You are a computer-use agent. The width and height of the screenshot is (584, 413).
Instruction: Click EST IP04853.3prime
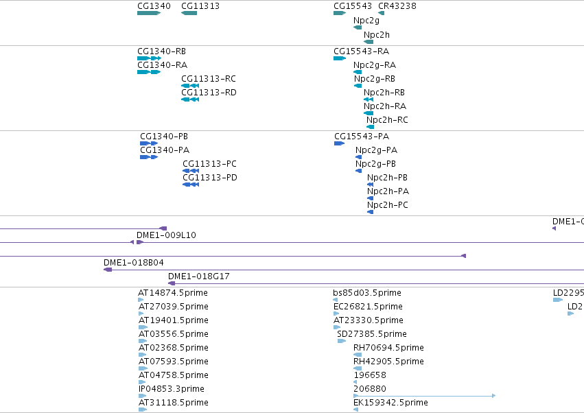point(142,396)
